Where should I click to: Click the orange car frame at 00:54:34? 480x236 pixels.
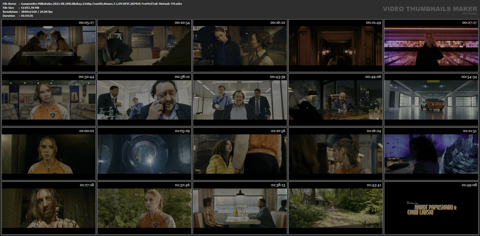[431, 100]
